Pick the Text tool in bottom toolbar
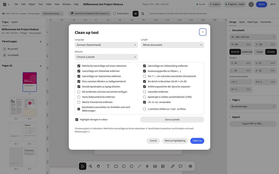The width and height of the screenshot is (279, 174). (x=108, y=166)
